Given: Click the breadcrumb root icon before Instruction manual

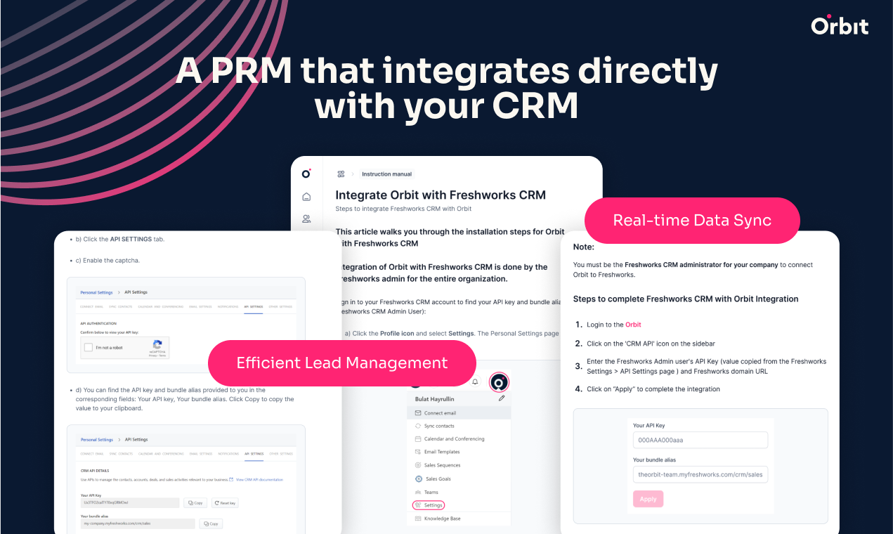Looking at the screenshot, I should coord(341,174).
